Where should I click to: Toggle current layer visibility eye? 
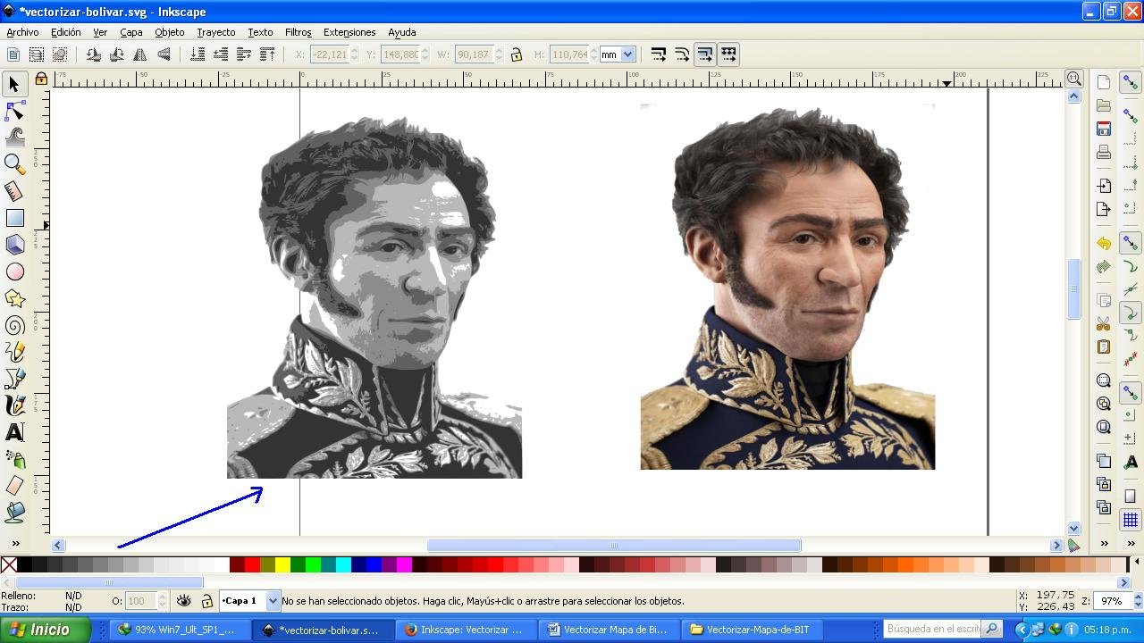point(183,601)
